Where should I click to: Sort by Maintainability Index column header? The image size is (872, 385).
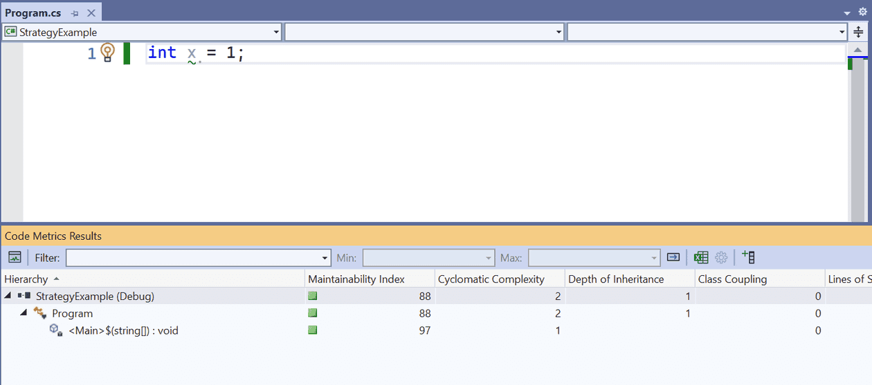tap(356, 279)
